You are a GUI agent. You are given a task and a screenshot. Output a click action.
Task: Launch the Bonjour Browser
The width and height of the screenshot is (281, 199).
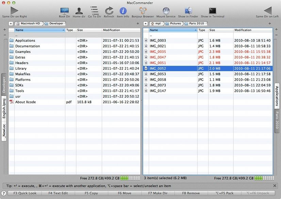(143, 11)
